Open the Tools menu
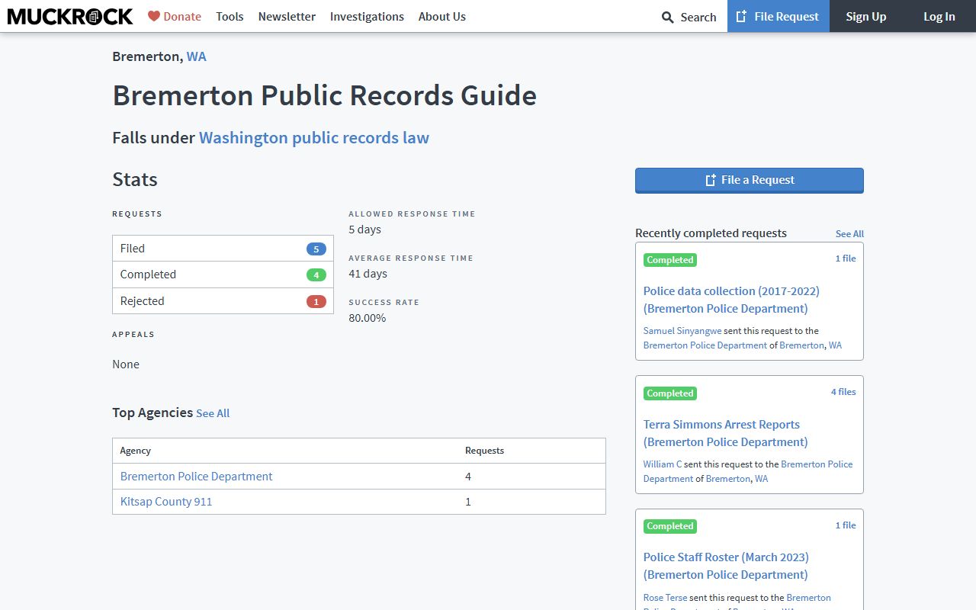The image size is (976, 610). [x=230, y=16]
